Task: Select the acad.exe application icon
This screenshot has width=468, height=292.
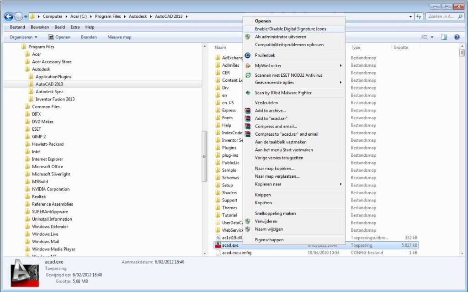Action: click(x=218, y=245)
